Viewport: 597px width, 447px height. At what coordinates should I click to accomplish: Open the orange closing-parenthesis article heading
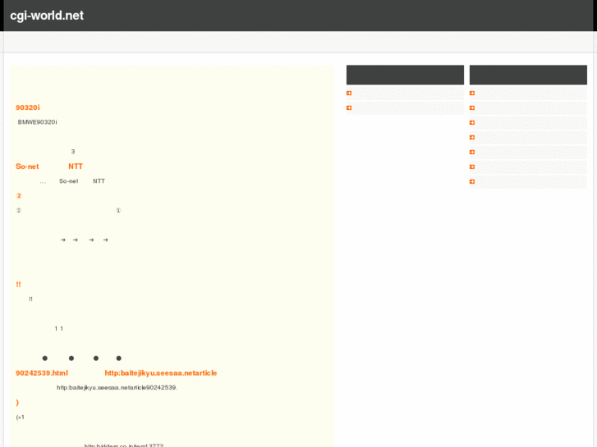click(x=17, y=403)
